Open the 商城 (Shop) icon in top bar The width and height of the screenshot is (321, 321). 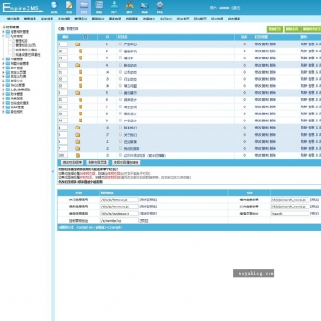coord(145,7)
